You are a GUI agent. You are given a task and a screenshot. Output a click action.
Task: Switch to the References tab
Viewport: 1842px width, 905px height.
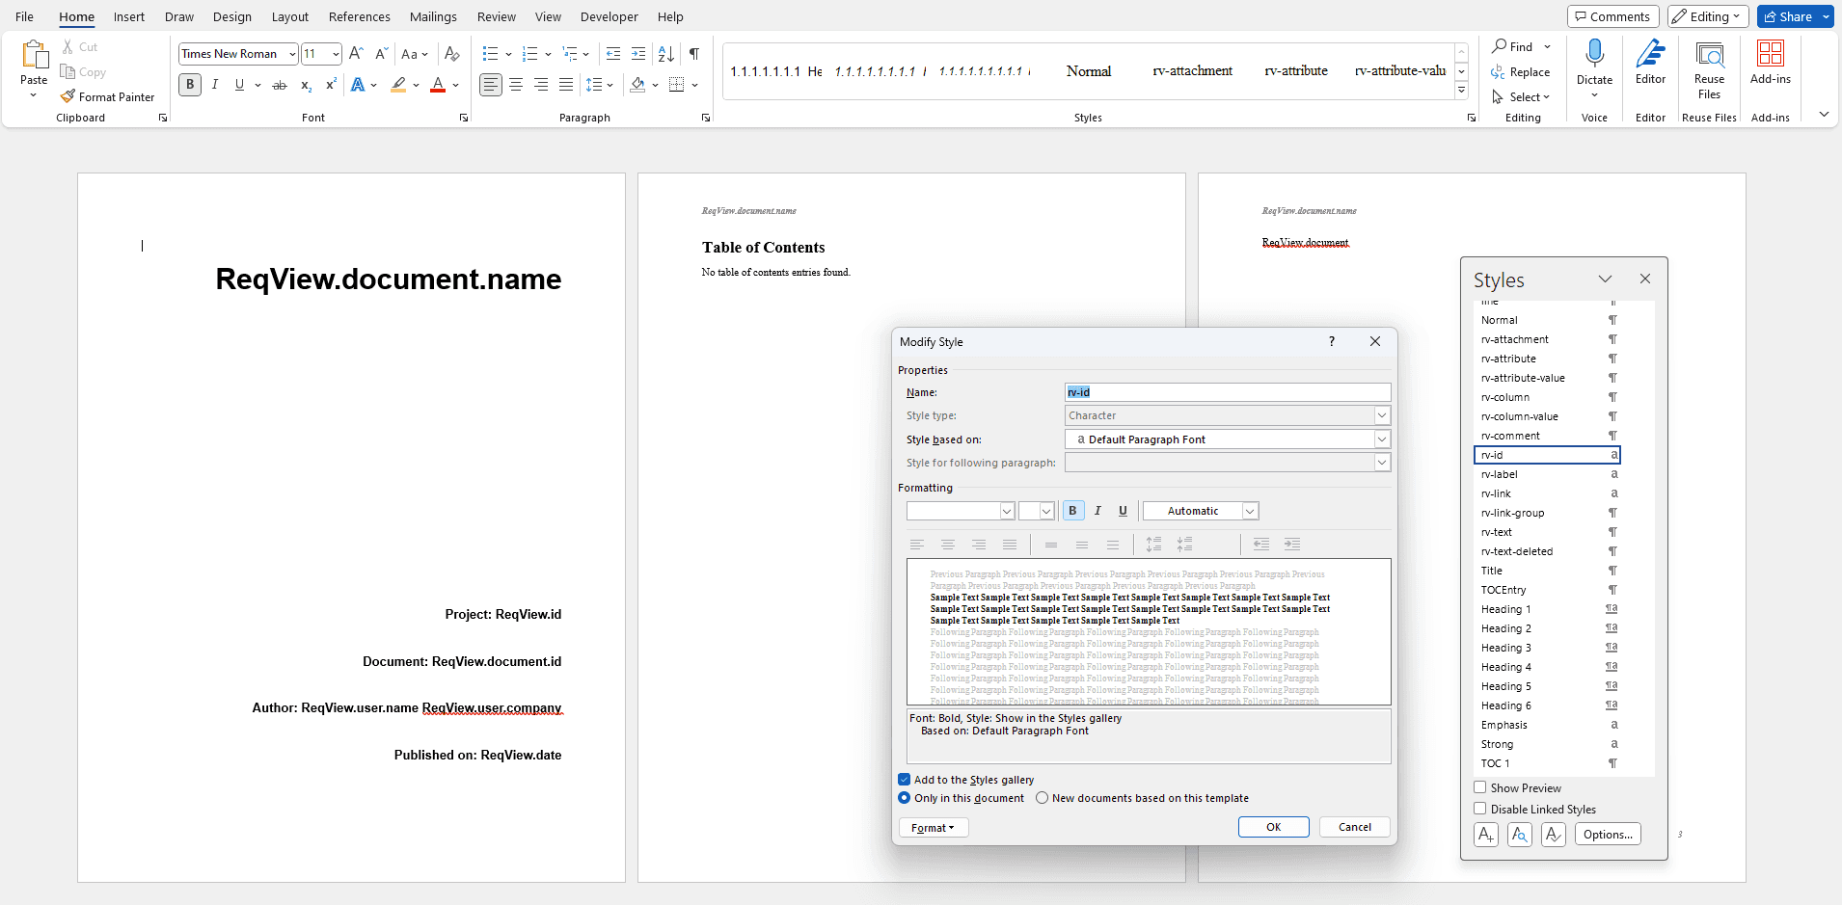click(359, 16)
